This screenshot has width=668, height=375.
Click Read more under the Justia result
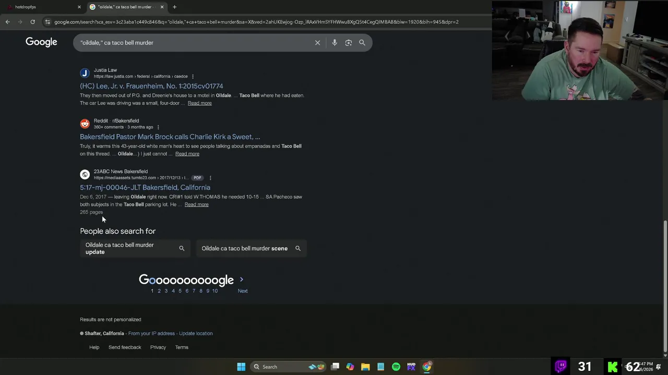click(x=199, y=103)
